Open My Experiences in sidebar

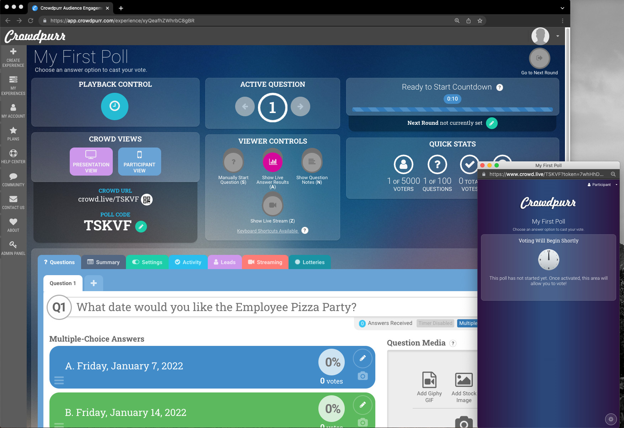13,86
